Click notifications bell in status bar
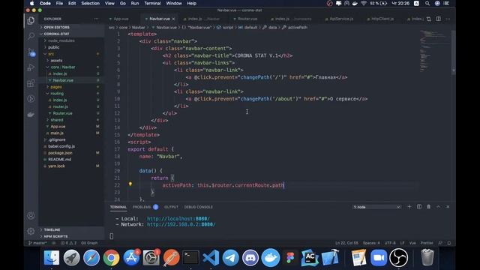This screenshot has height=270, width=480. [449, 243]
